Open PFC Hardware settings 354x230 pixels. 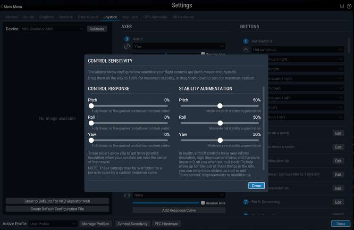pos(166,224)
